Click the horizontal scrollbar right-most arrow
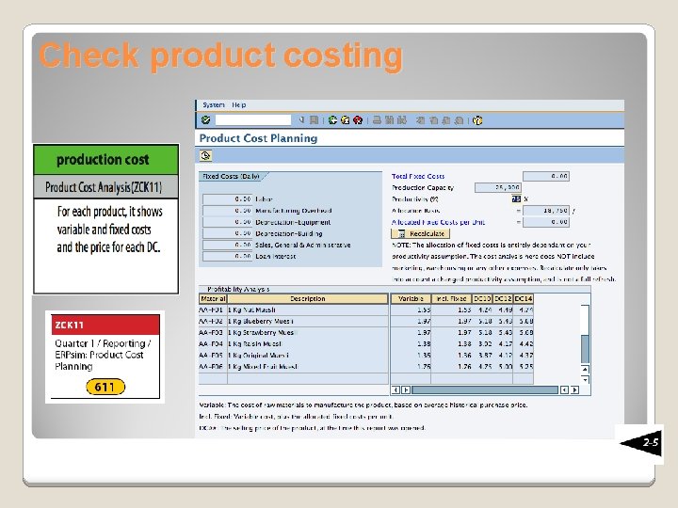This screenshot has width=678, height=508. (575, 390)
